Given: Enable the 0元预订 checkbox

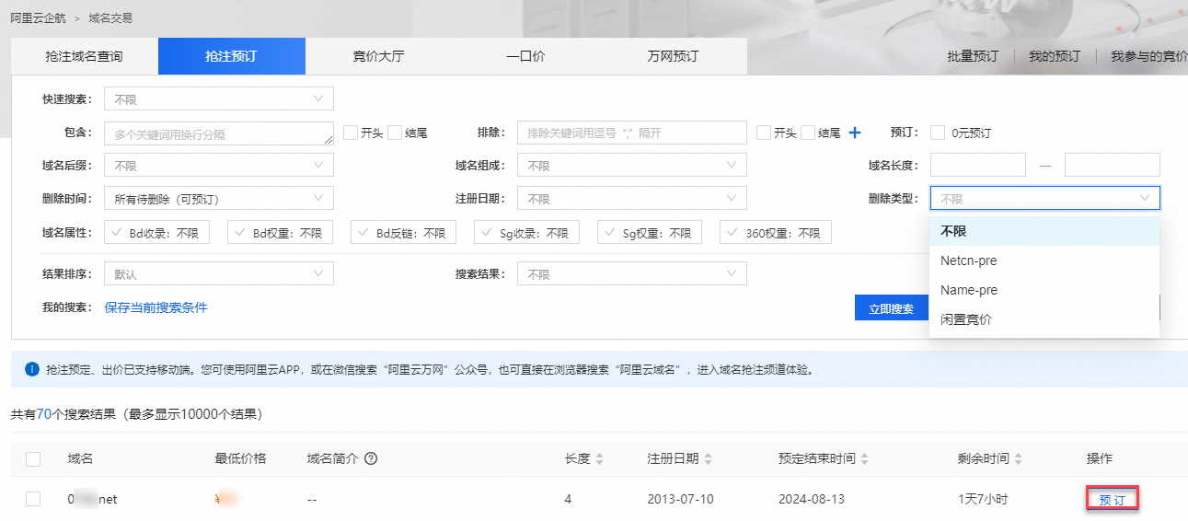Looking at the screenshot, I should [938, 133].
